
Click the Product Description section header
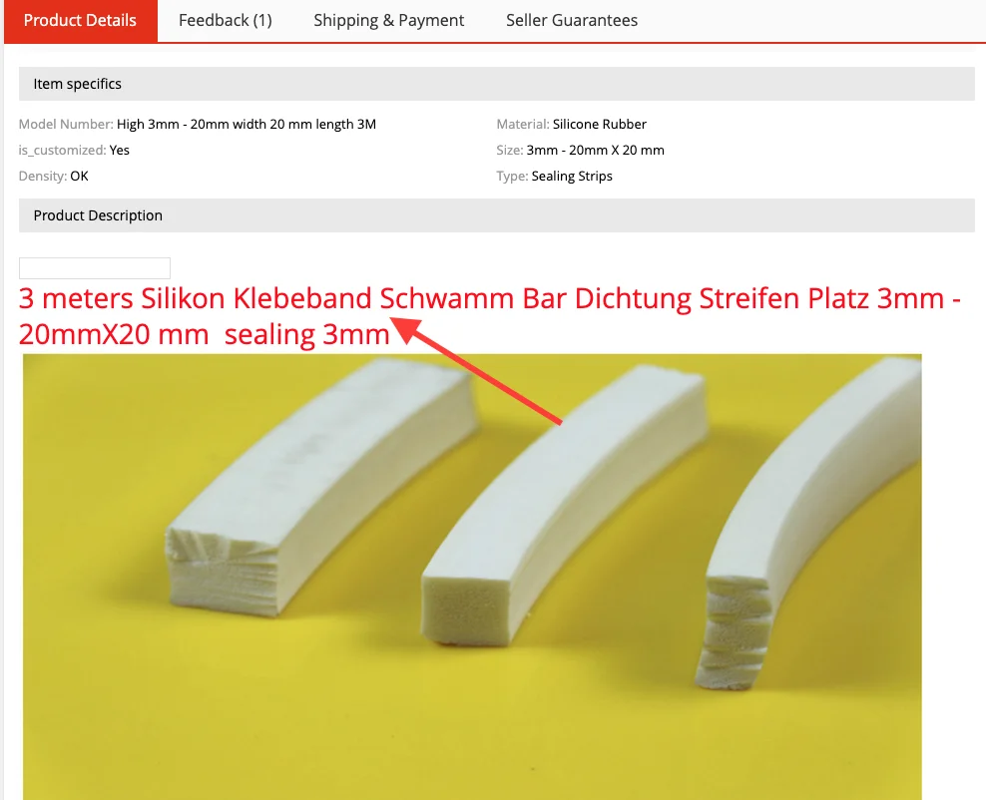coord(497,215)
